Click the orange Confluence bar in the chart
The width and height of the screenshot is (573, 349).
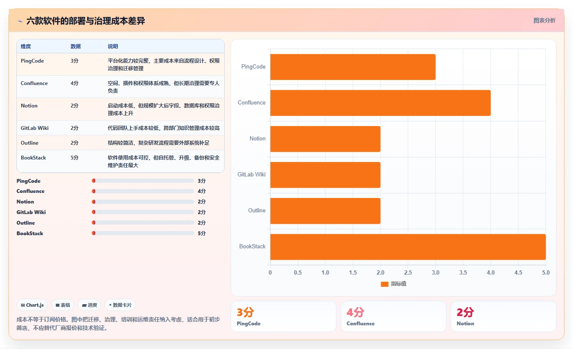380,103
